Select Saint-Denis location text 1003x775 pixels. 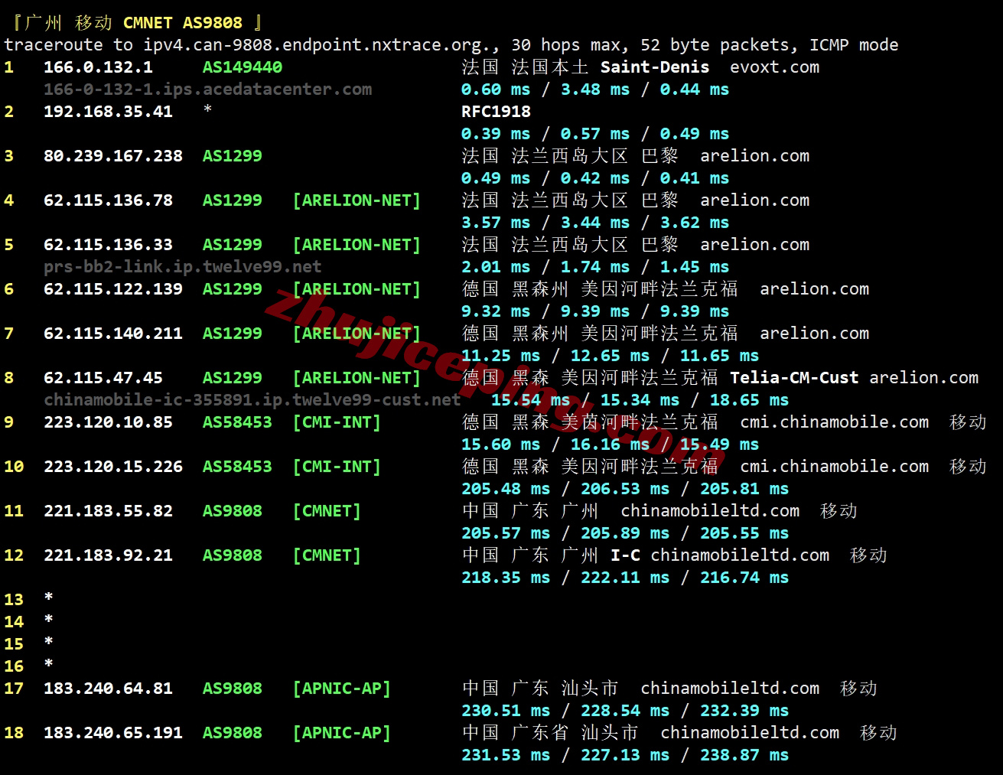tap(654, 67)
